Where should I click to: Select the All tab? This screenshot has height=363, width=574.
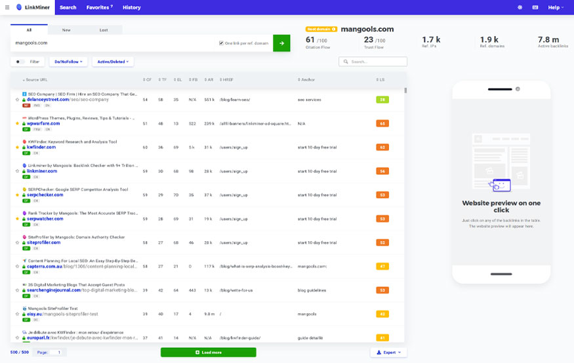click(29, 30)
